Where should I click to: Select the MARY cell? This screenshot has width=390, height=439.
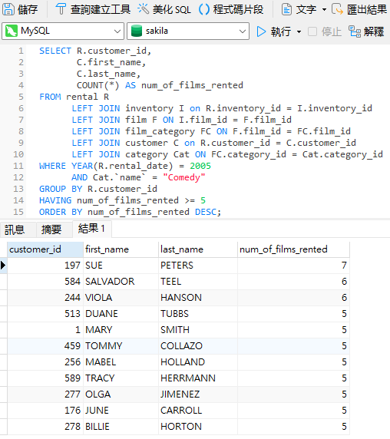[121, 330]
